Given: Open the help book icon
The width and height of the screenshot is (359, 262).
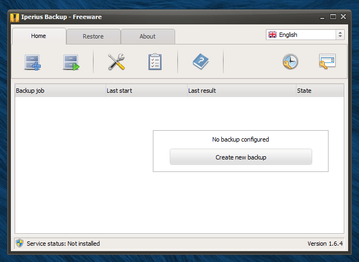Looking at the screenshot, I should tap(201, 61).
